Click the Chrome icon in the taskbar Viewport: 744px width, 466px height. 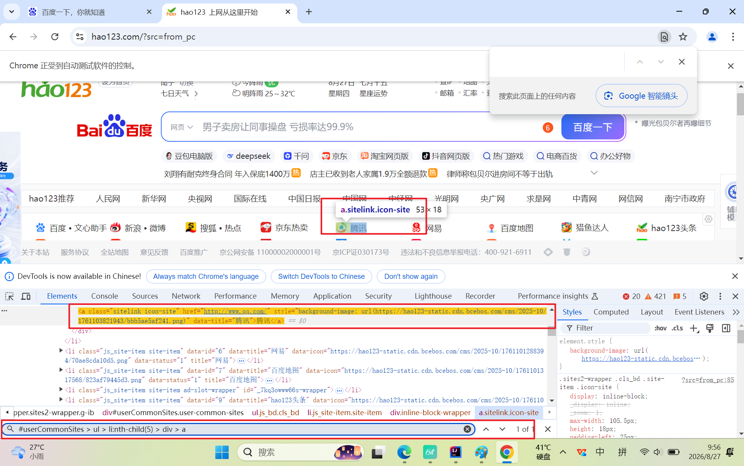(507, 452)
